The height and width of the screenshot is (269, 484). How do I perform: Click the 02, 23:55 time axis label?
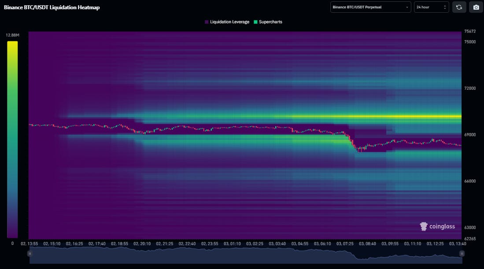point(210,244)
